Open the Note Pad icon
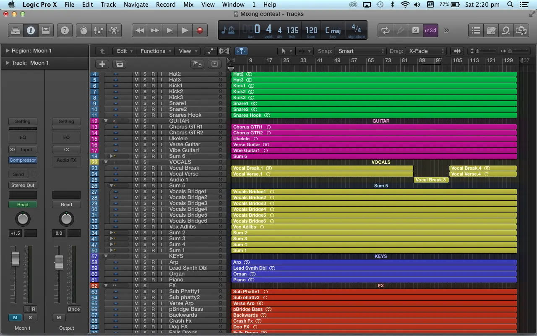Screen dimensions: 537x336 tap(491, 30)
